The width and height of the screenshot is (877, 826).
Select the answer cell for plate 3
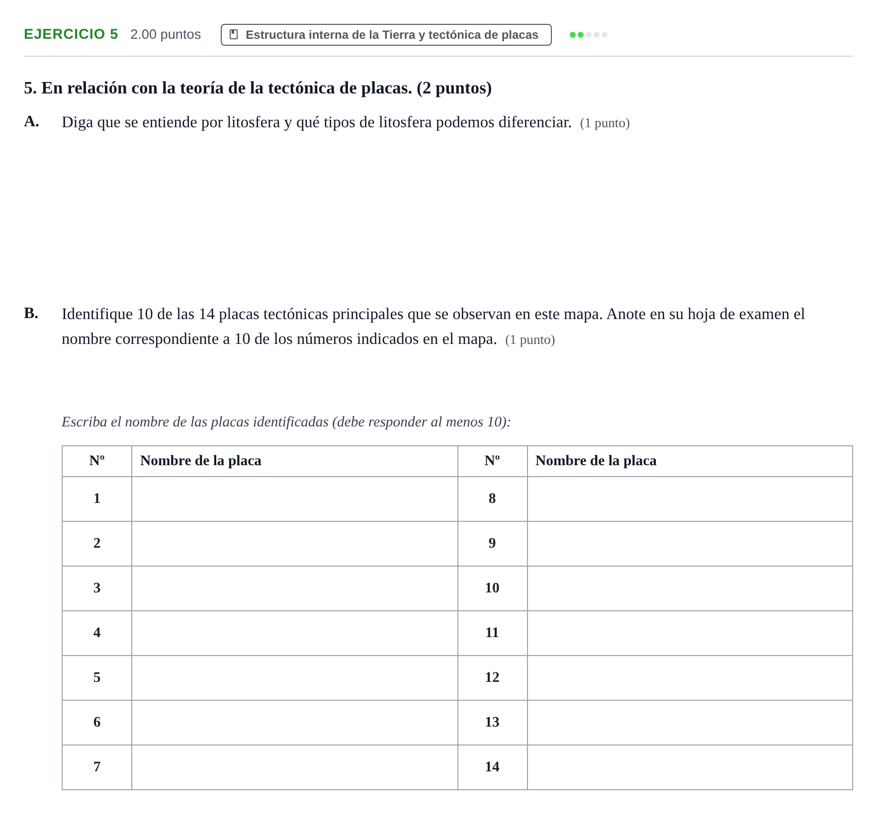295,588
